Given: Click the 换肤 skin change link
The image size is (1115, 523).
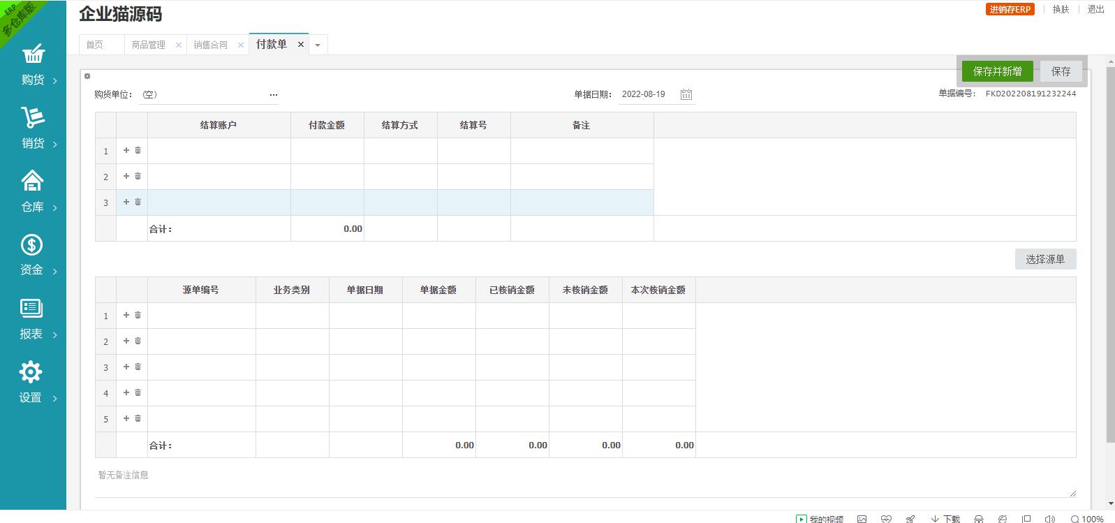Looking at the screenshot, I should coord(1061,9).
